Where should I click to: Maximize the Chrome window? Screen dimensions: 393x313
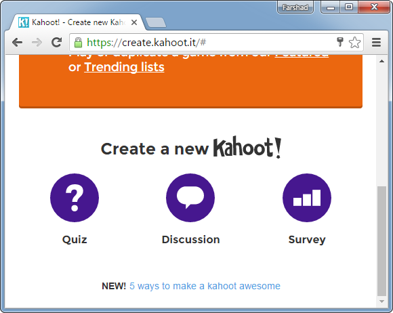point(349,7)
